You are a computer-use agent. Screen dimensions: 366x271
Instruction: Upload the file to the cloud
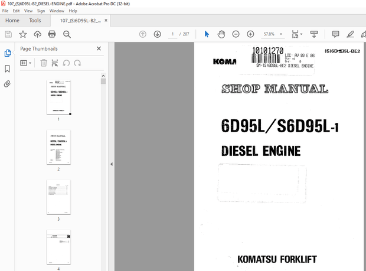tap(37, 34)
